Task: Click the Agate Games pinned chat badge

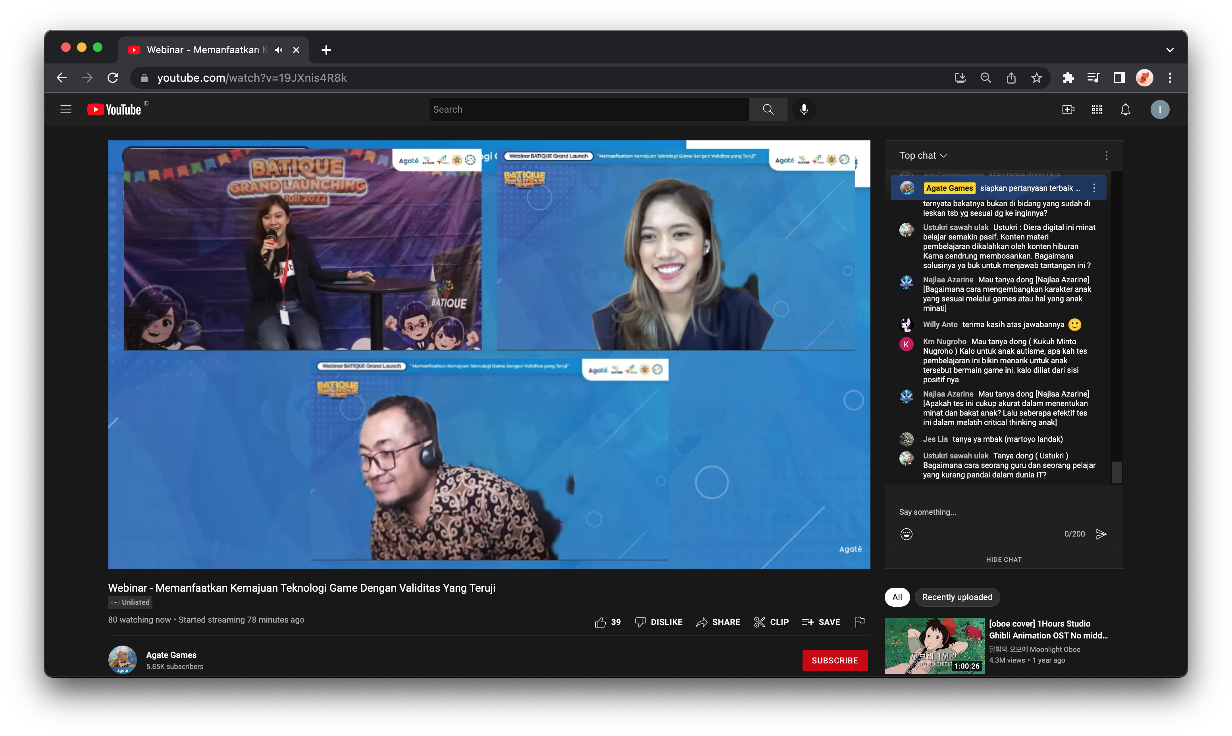Action: click(x=949, y=188)
